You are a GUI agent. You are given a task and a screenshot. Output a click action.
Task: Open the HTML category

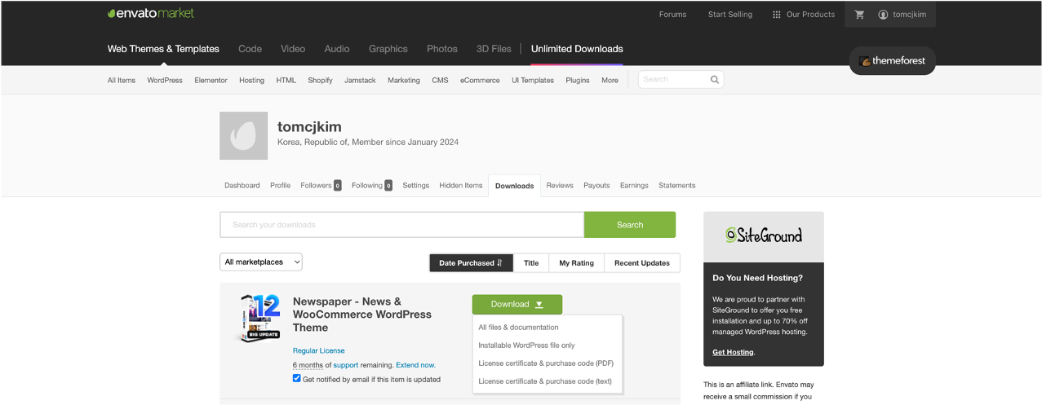pyautogui.click(x=286, y=80)
